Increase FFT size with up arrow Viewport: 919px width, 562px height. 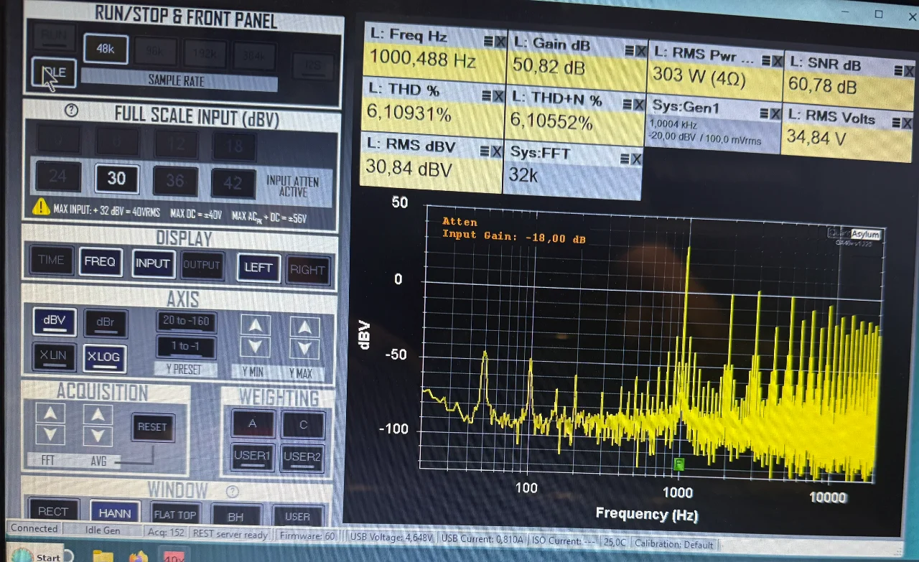50,413
